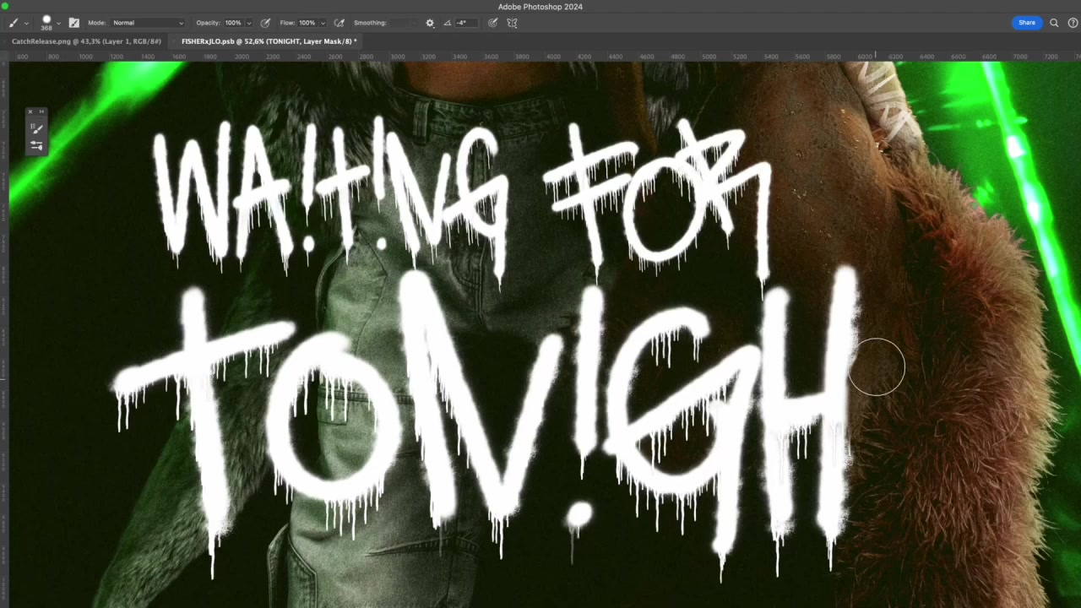1081x608 pixels.
Task: Open the brush preset picker showing size 368
Action: click(47, 23)
